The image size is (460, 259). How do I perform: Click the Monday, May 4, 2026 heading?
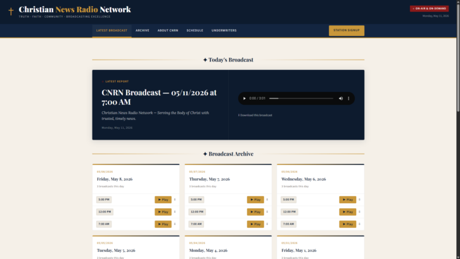(x=208, y=251)
